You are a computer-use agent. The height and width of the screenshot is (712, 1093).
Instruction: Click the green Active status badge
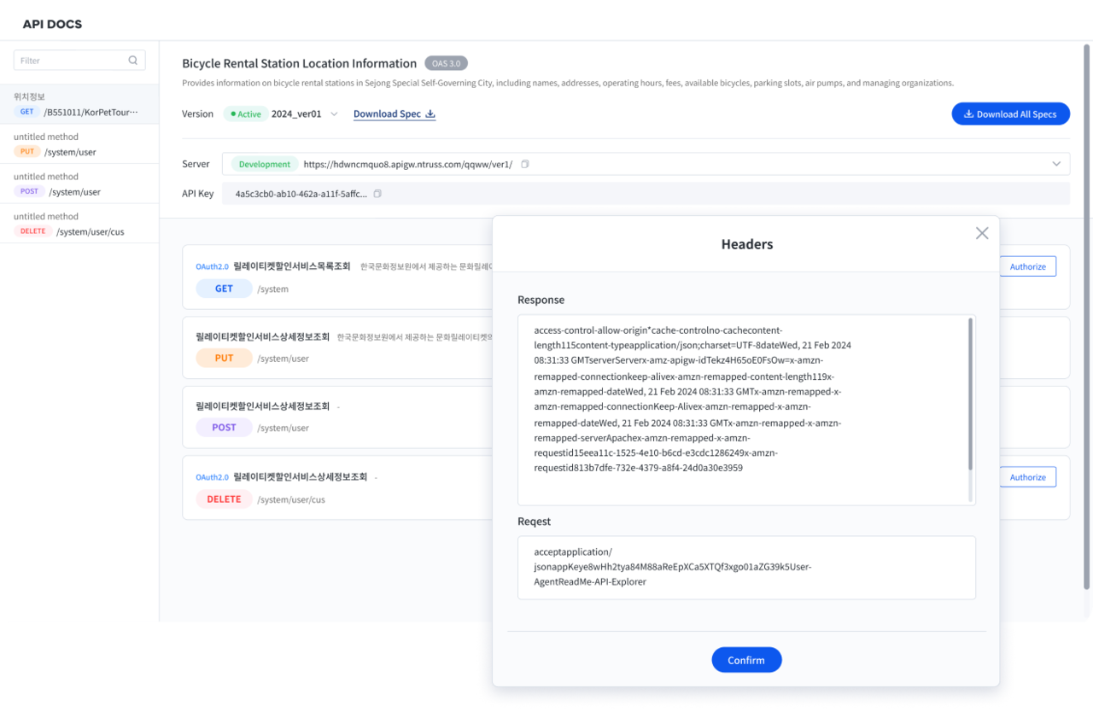click(x=246, y=114)
